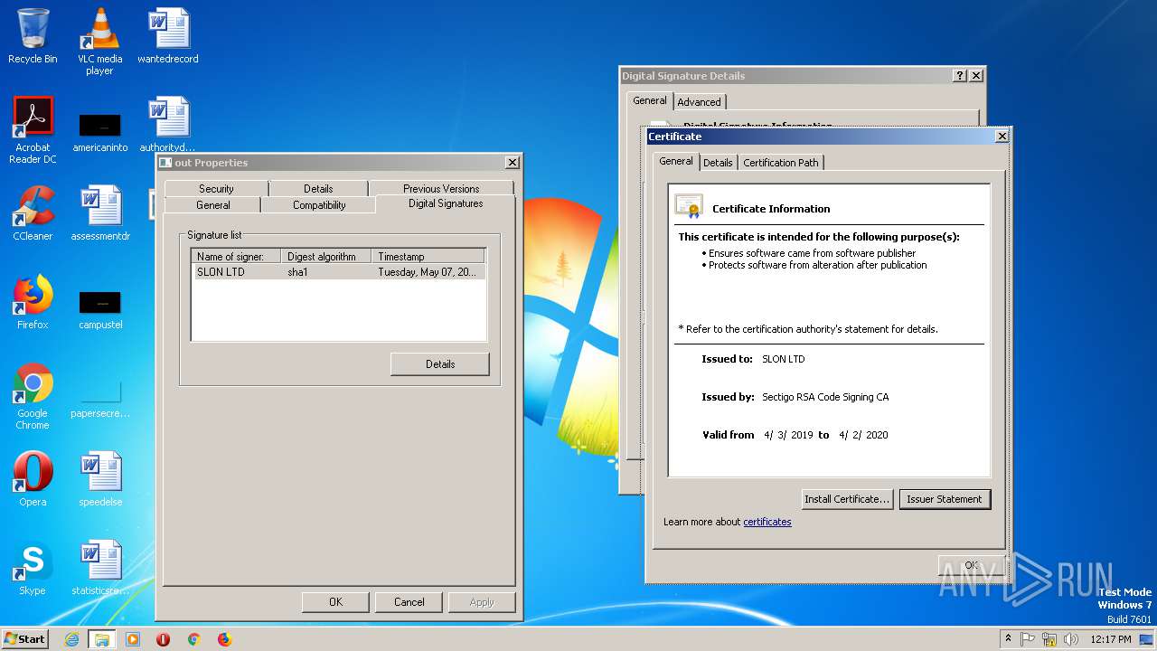Sort by Timestamp column header
This screenshot has height=651, width=1157.
coord(428,256)
